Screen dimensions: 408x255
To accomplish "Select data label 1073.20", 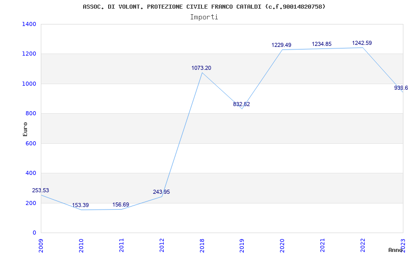I will (201, 68).
